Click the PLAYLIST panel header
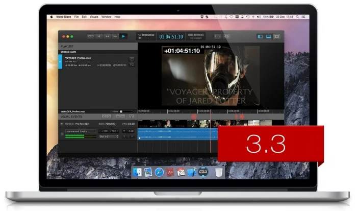Screen dimensions: 357x211 (x=98, y=46)
